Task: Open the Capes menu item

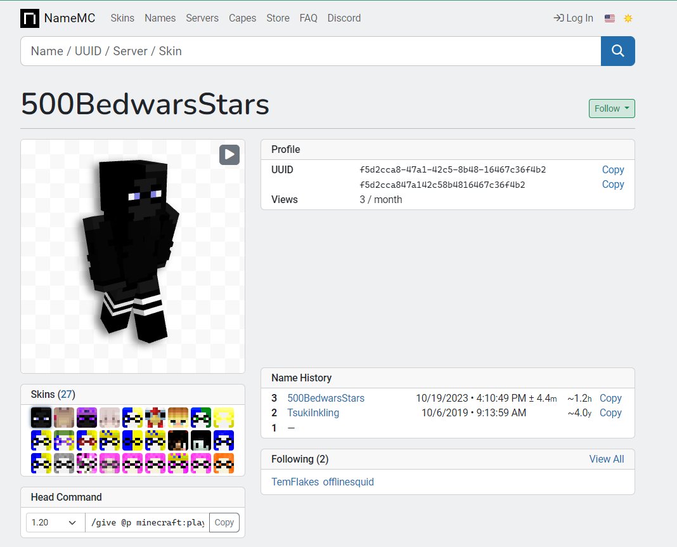Action: click(242, 18)
